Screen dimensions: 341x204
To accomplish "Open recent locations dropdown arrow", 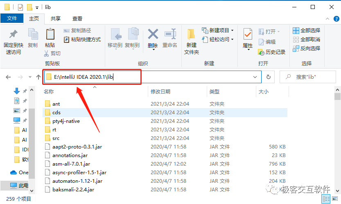I will (x=30, y=77).
